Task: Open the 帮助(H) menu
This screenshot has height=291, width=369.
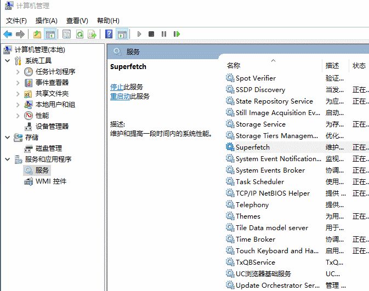Action: coord(108,21)
